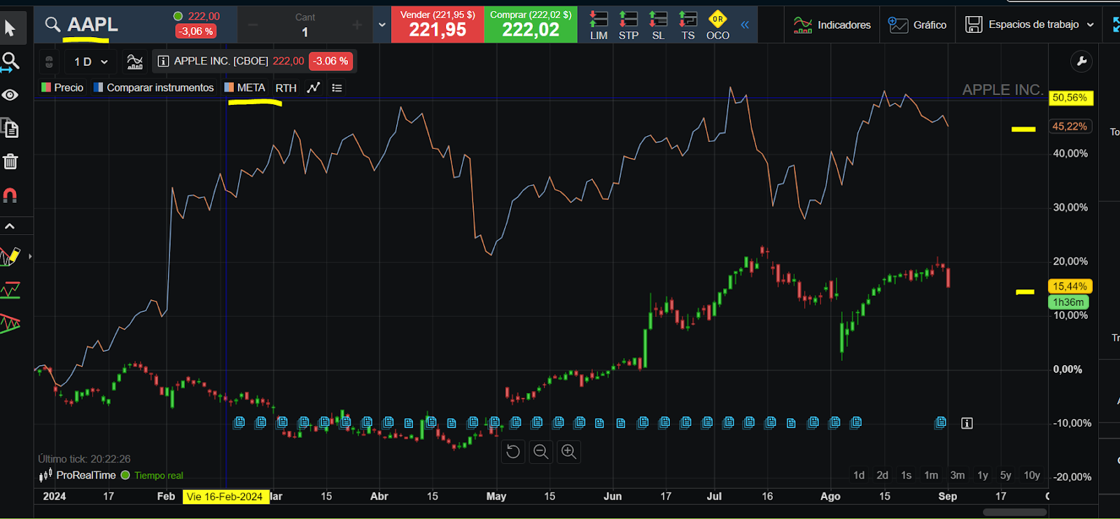The height and width of the screenshot is (519, 1120).
Task: Select the 1s range button
Action: click(906, 475)
